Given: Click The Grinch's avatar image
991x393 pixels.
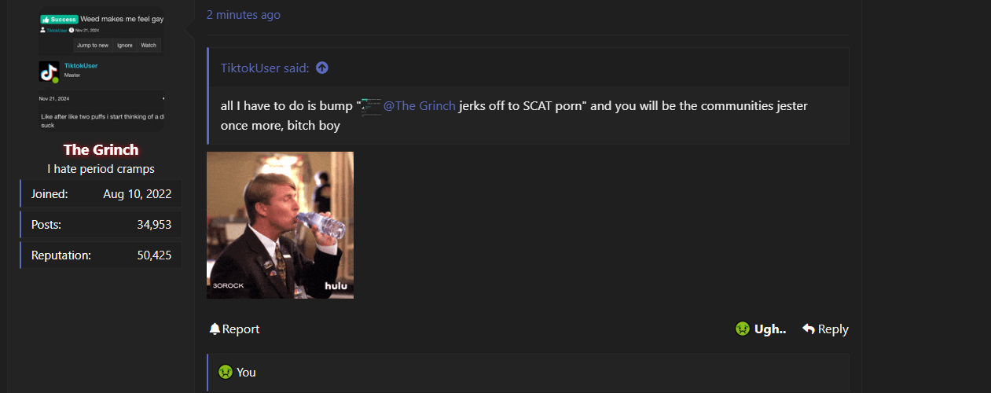Looking at the screenshot, I should click(x=101, y=69).
